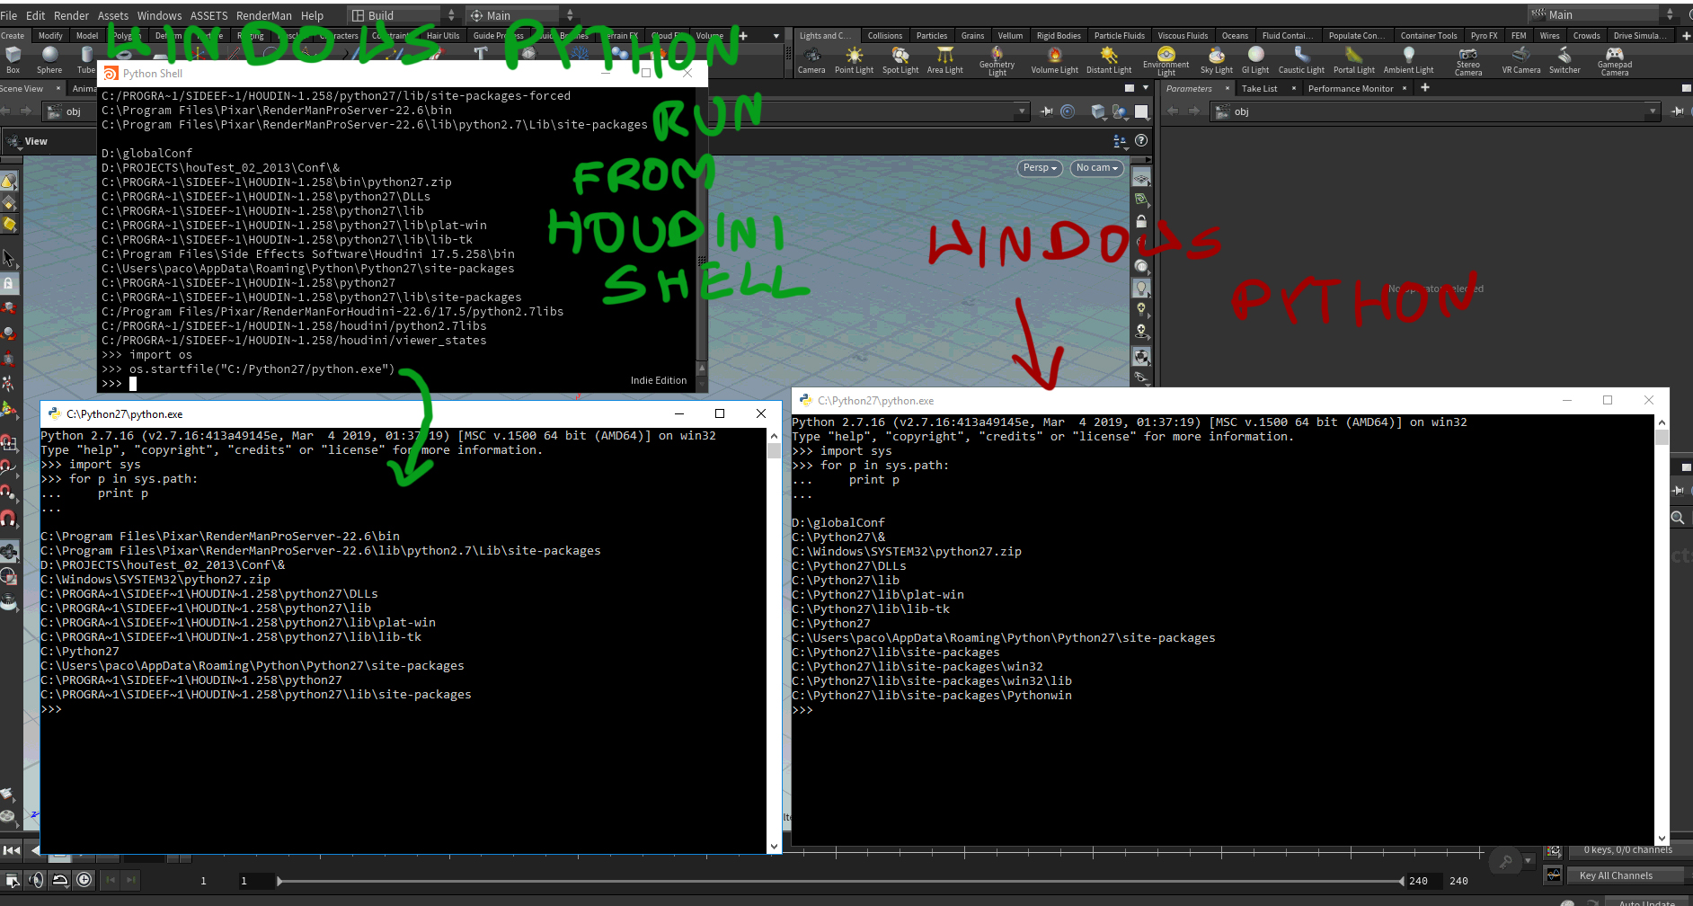Add a Stereo Camera
The width and height of the screenshot is (1693, 906).
click(1468, 61)
